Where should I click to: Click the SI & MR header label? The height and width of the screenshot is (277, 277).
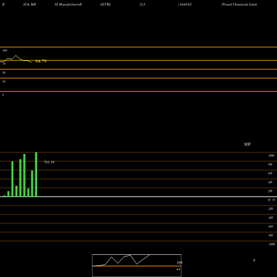coord(29,4)
